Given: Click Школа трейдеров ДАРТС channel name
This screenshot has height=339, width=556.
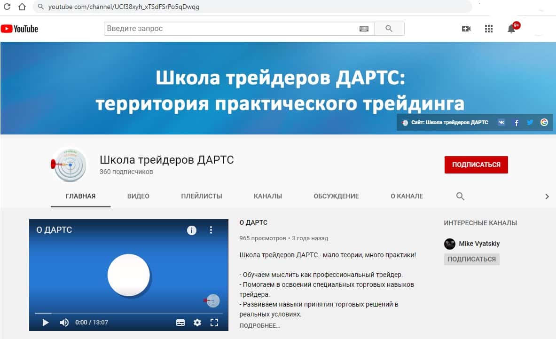Looking at the screenshot, I should 167,159.
